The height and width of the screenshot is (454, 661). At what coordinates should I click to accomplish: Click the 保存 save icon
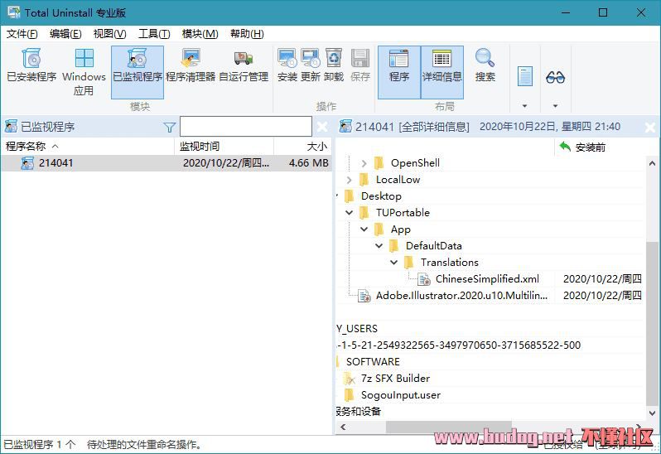coord(360,59)
